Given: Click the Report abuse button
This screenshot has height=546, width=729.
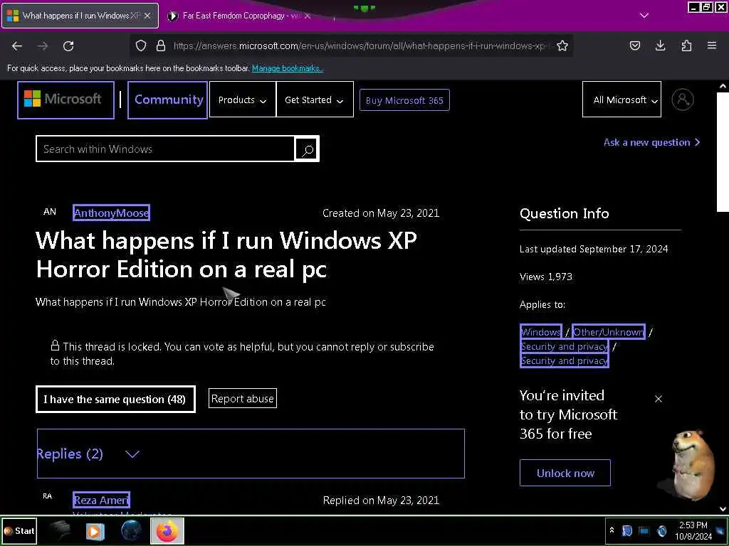Looking at the screenshot, I should (242, 398).
